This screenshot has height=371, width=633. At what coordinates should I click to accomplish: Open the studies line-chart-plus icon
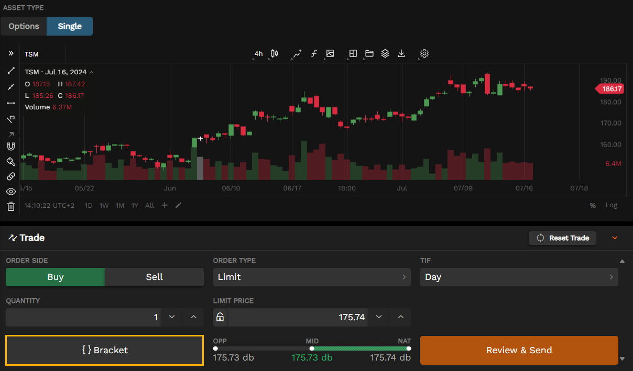click(x=297, y=53)
